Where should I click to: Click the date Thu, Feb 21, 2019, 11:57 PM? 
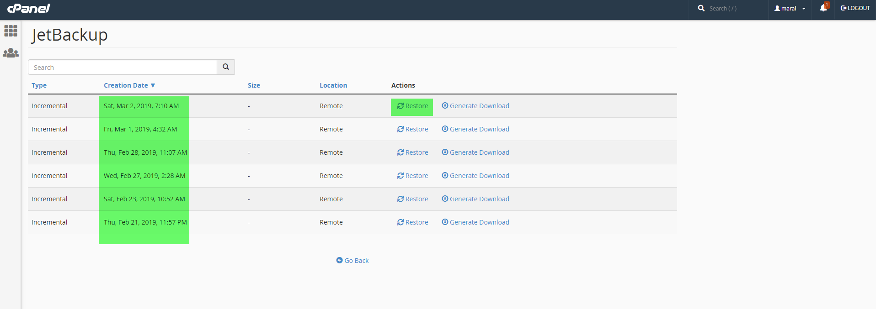click(145, 222)
